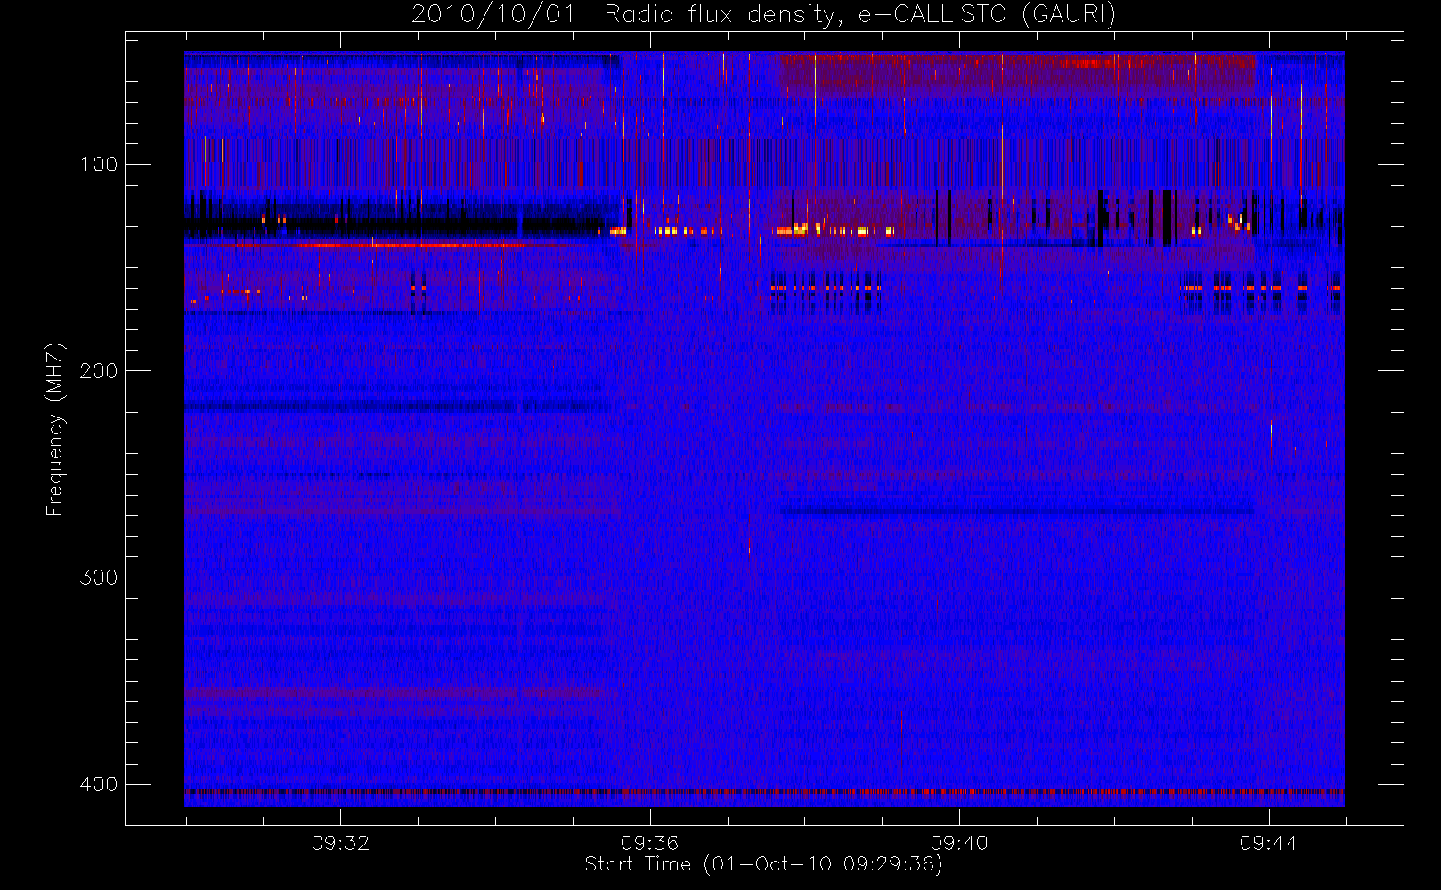Click the "Start Time (01-Oct-10 09:29:36)" label
Viewport: 1441px width, 890px height.
tap(763, 864)
